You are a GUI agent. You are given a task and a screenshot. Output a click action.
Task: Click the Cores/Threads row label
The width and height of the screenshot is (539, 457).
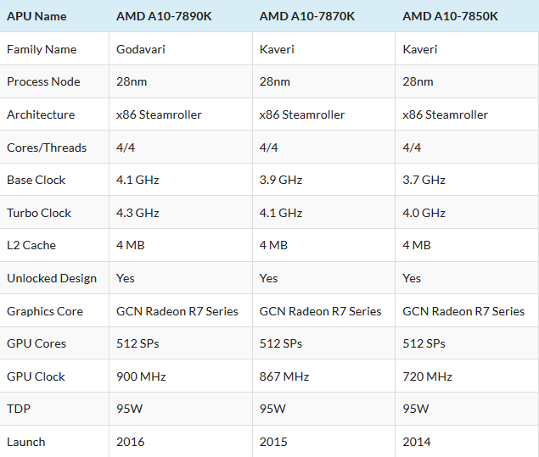coord(47,148)
